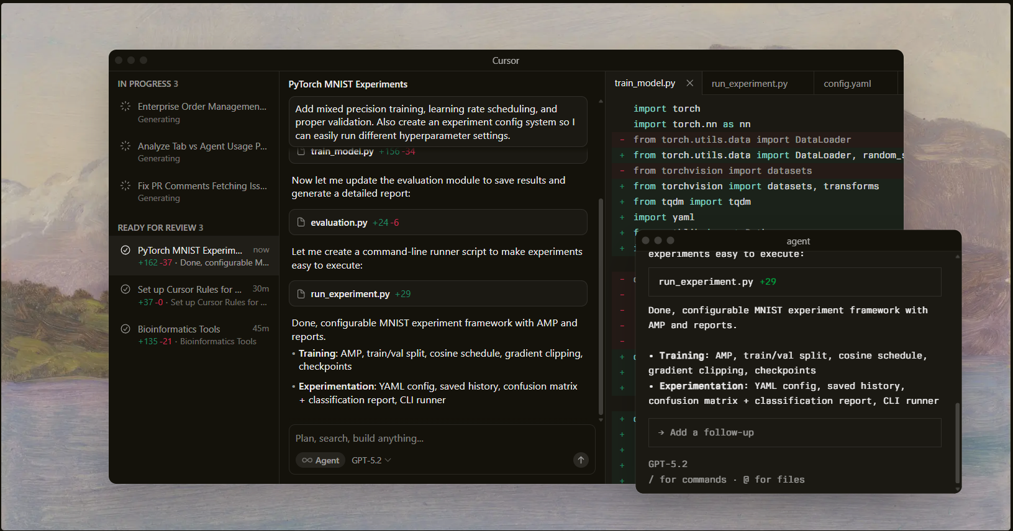Viewport: 1013px width, 531px height.
Task: Click the file icon beside evaluation.py
Action: tap(301, 222)
